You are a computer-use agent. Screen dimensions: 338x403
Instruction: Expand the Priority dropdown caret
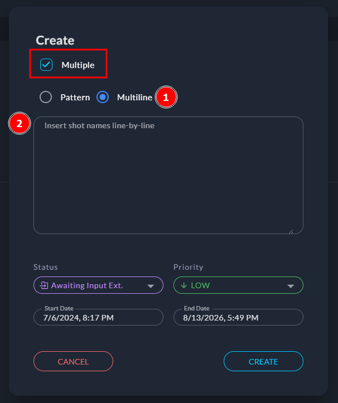[x=290, y=286]
